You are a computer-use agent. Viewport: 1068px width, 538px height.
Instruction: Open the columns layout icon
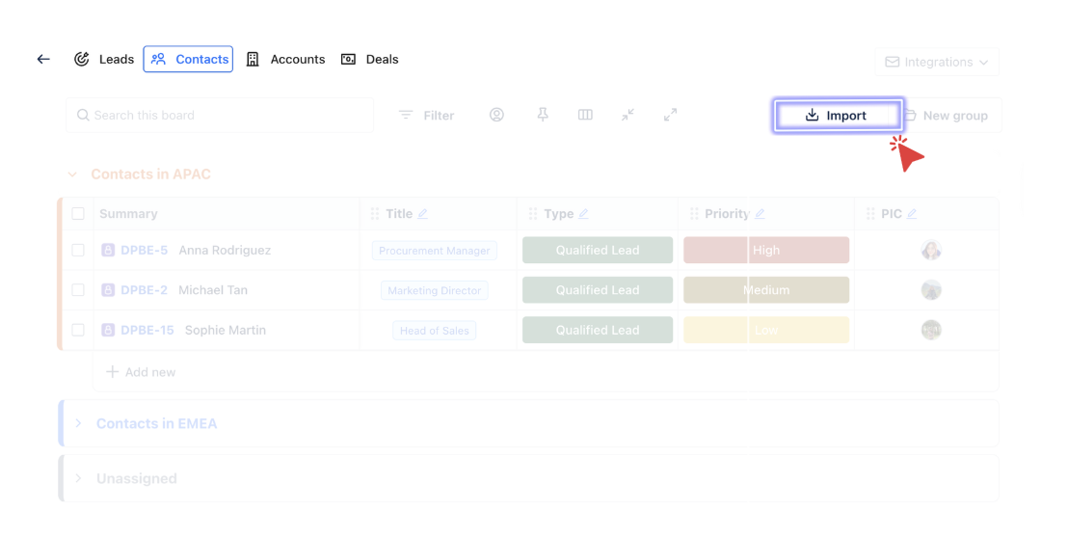(585, 115)
